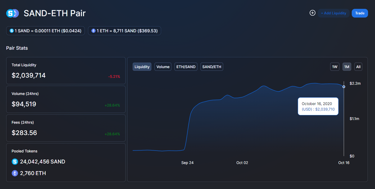The image size is (375, 189).
Task: Click the $283.56 fees value
Action: [x=24, y=133]
